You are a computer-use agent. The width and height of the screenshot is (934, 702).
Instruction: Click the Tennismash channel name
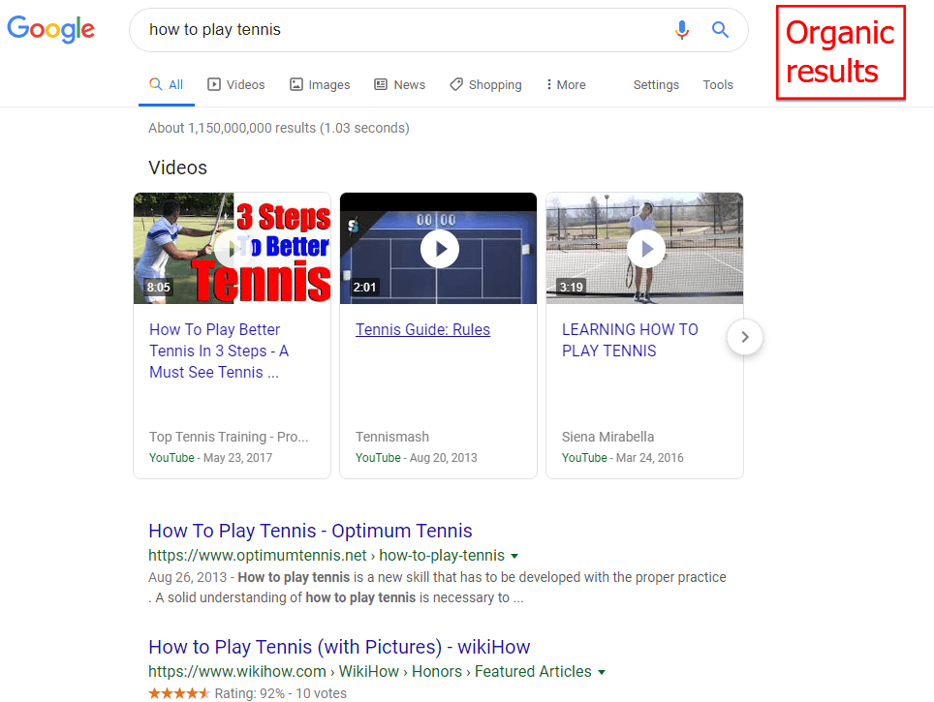coord(392,437)
